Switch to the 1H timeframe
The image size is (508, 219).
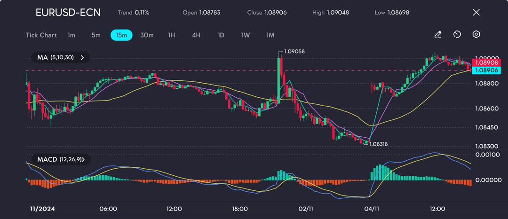pos(171,35)
